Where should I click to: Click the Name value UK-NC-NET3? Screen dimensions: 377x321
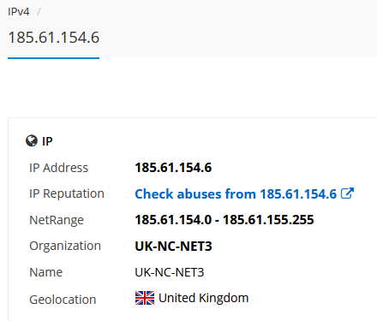coord(170,272)
